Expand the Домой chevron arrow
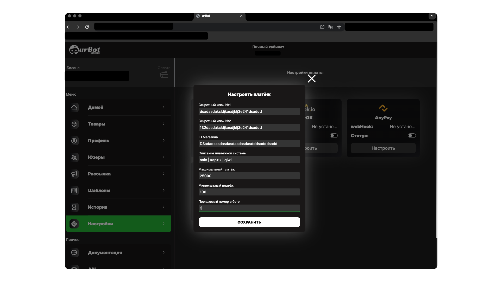The image size is (502, 282). [164, 107]
